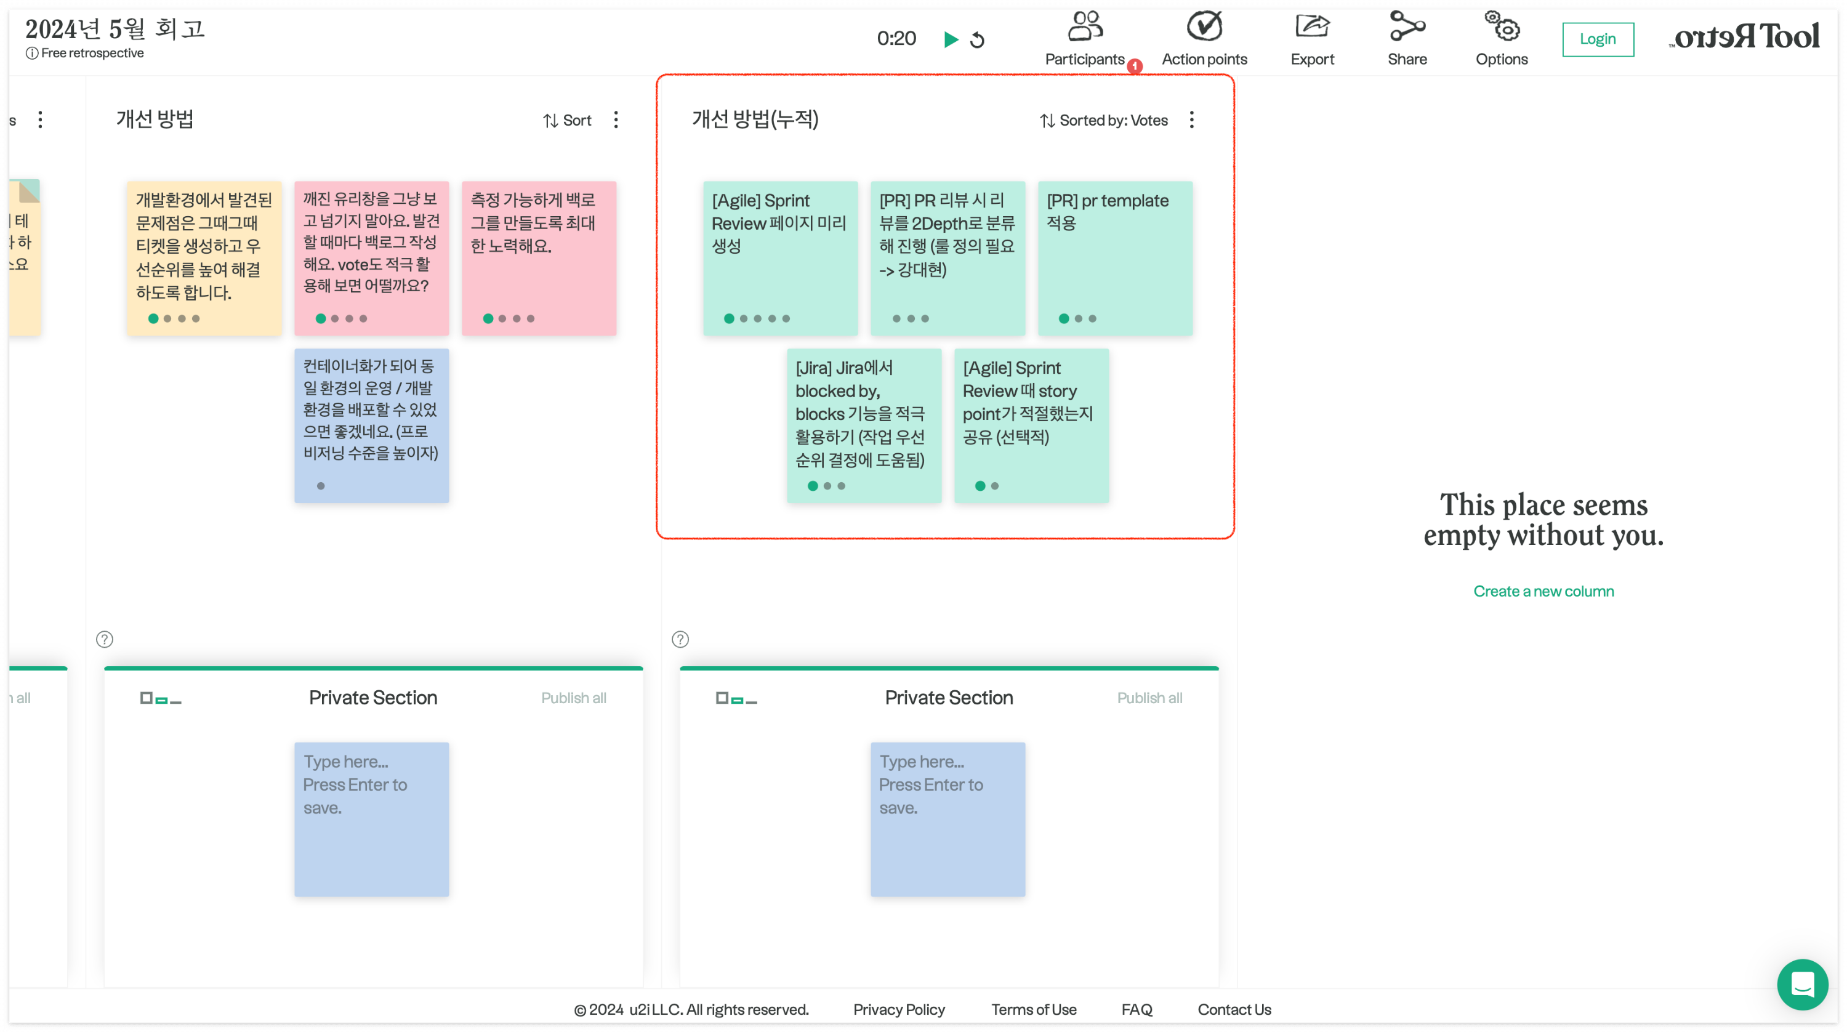Open Sort dropdown for 개선 방법 column

point(567,121)
